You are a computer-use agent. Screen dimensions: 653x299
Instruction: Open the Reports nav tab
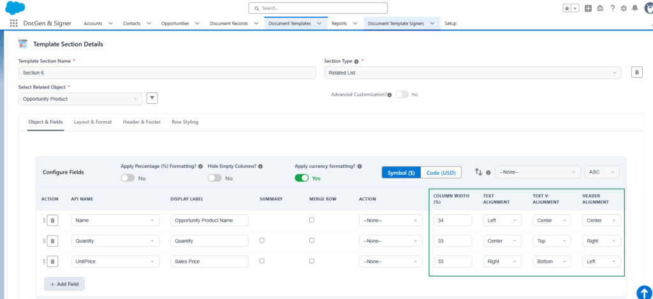click(339, 24)
